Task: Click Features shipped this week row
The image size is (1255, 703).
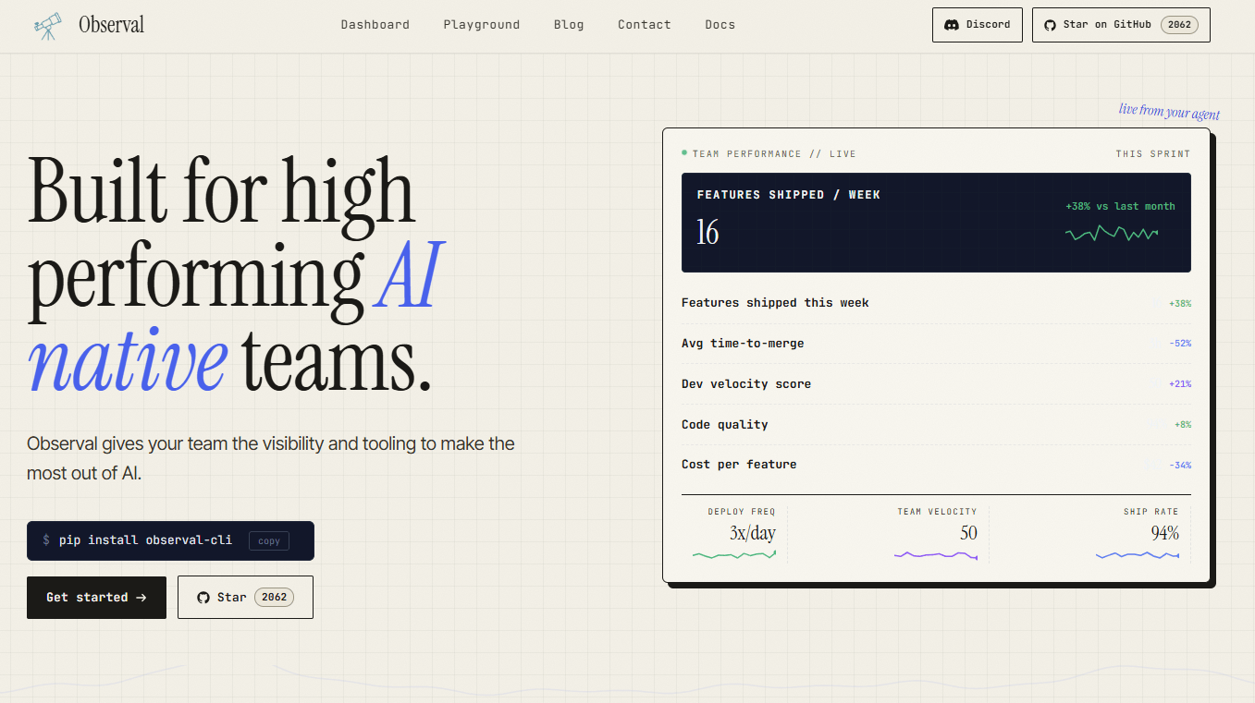Action: [936, 303]
